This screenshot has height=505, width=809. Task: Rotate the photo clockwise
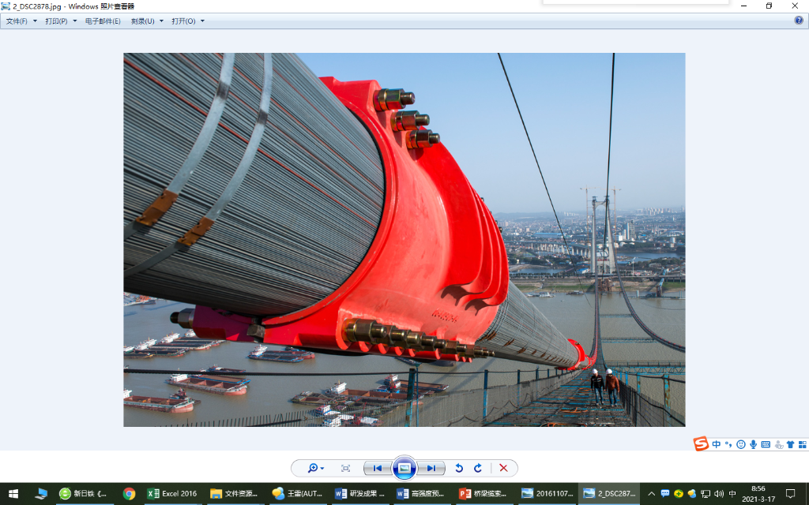[x=478, y=468]
